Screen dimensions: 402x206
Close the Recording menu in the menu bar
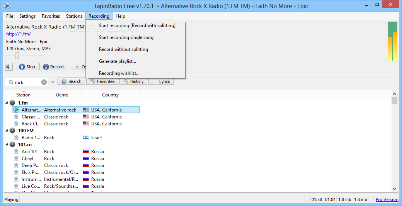(x=99, y=16)
